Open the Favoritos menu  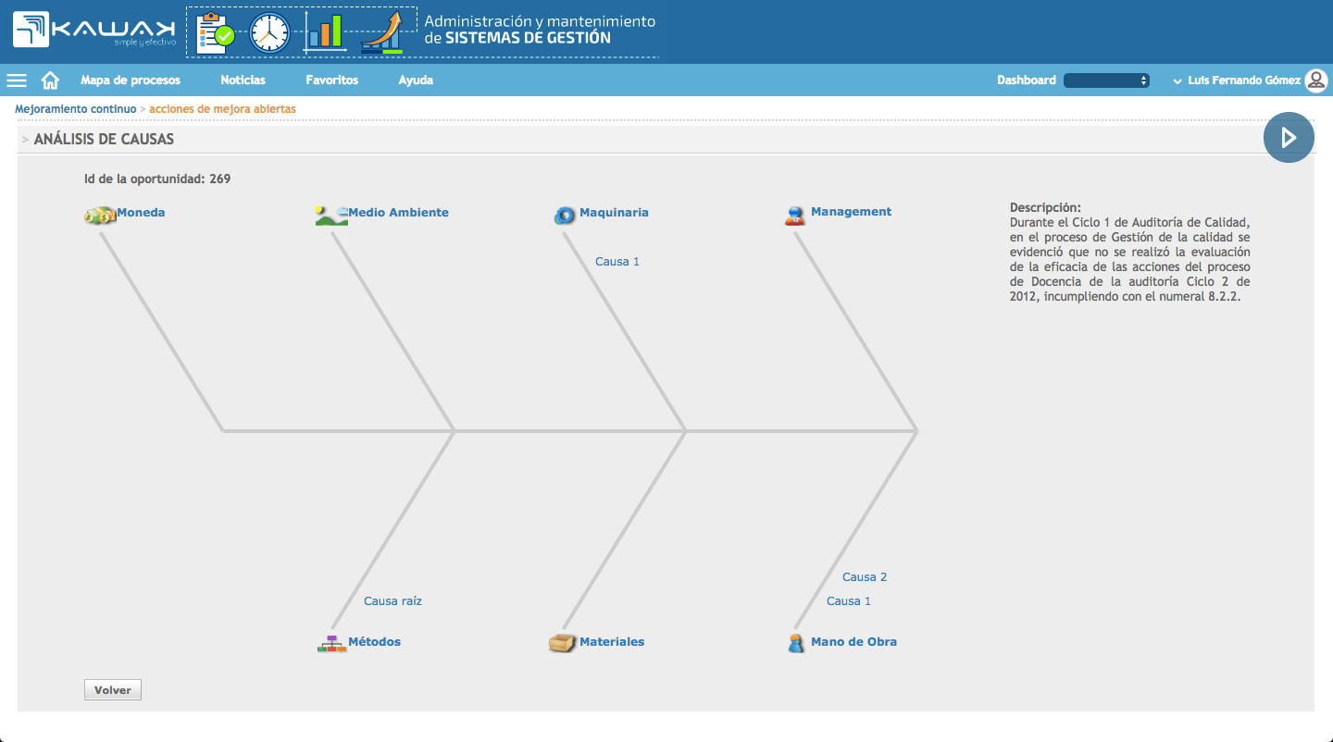coord(331,80)
